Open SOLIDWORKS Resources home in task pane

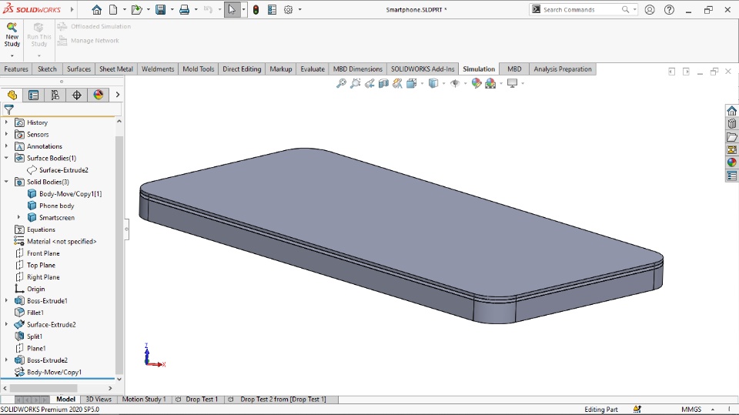(x=731, y=111)
